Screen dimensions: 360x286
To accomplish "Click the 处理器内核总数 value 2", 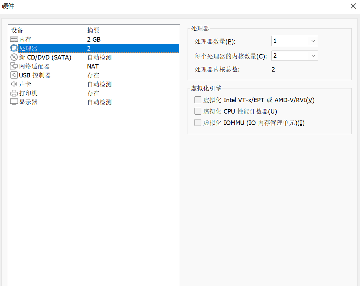I will point(273,70).
